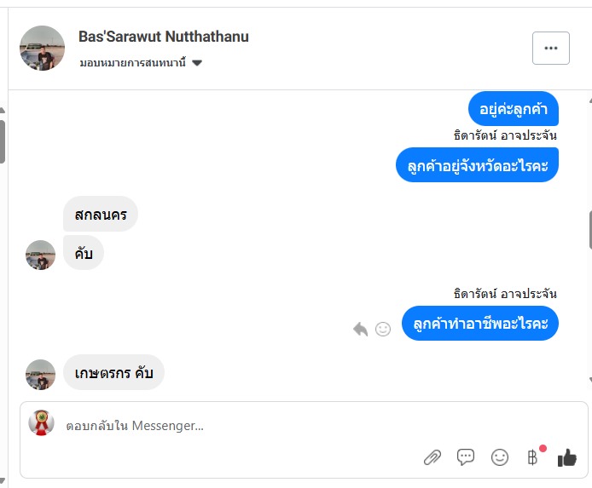Reply to the last blue message

pos(360,329)
